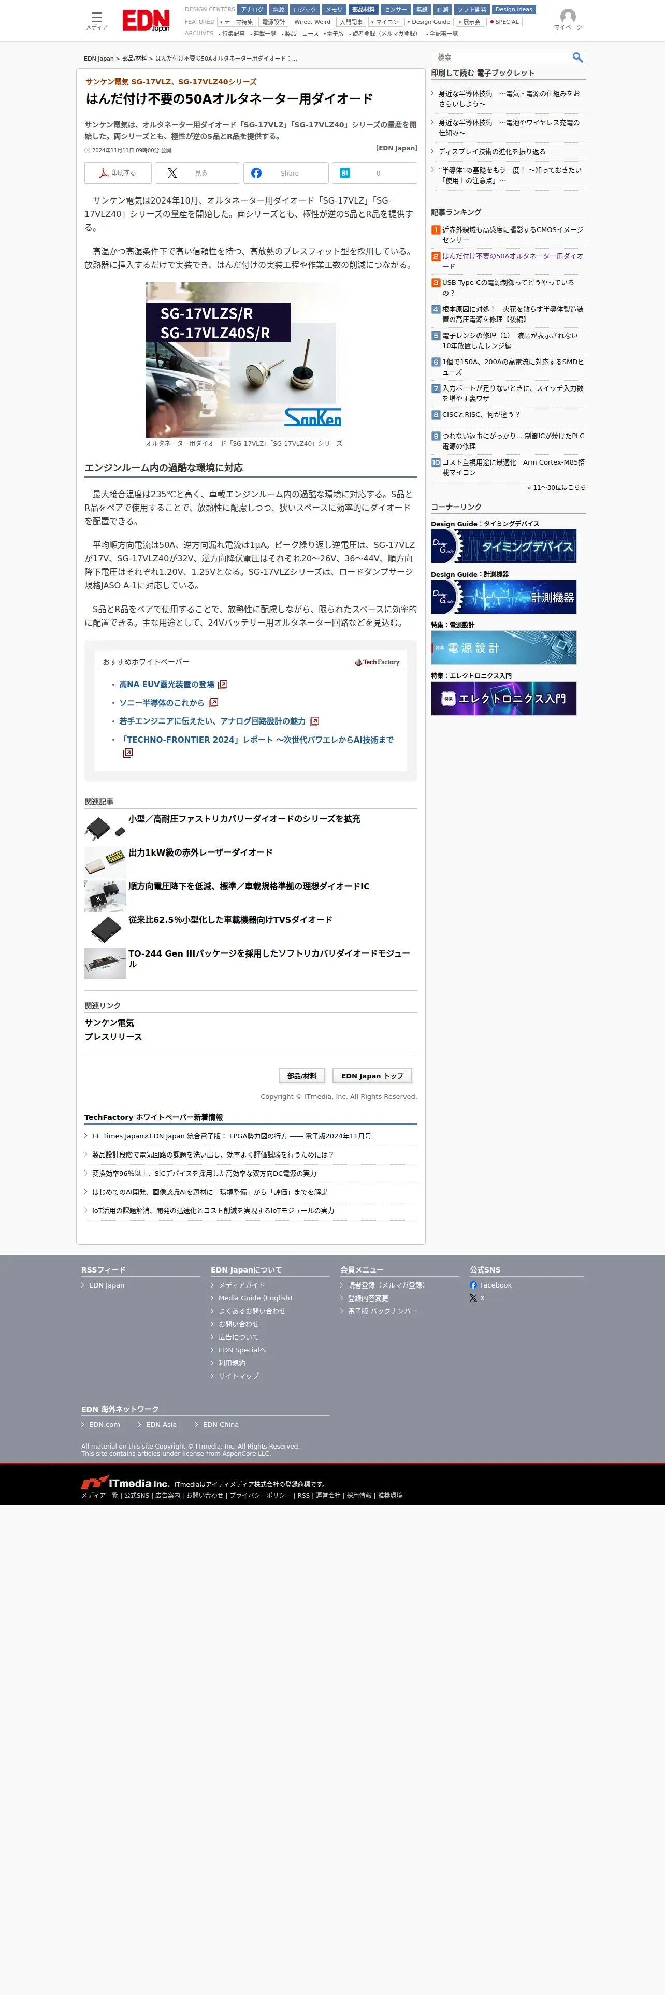Open the アナログ design center tab
The height and width of the screenshot is (1995, 665).
click(252, 10)
